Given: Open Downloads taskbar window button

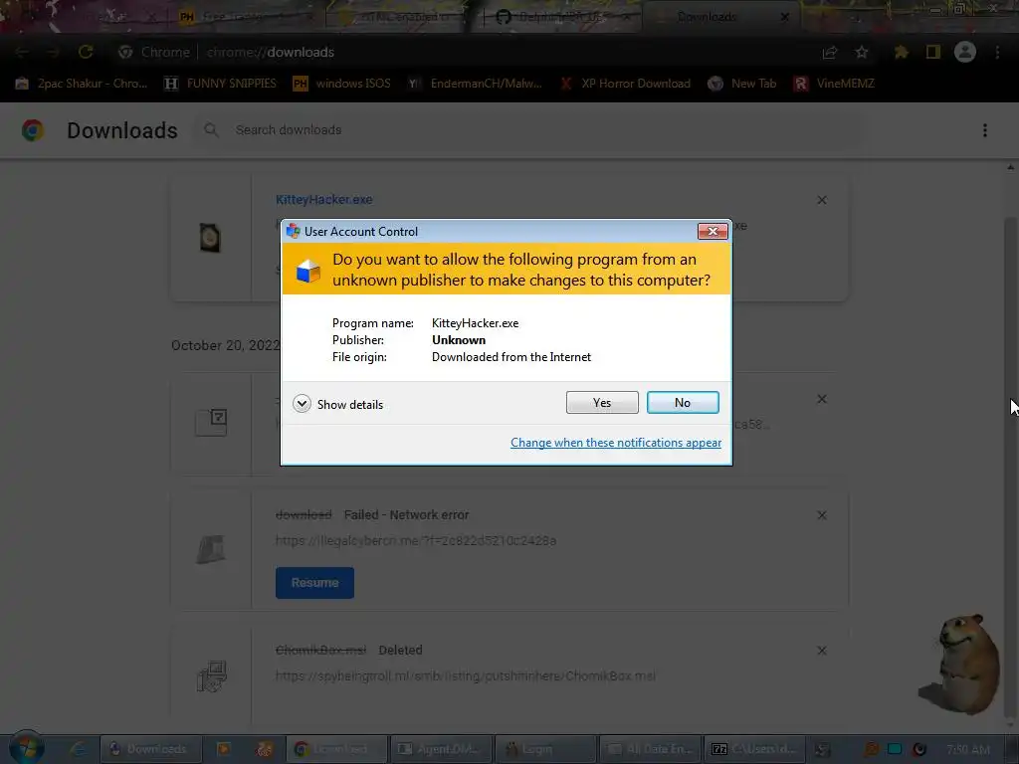Looking at the screenshot, I should point(150,749).
